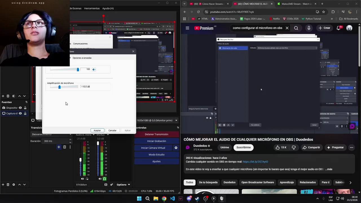Select the Open Broadcaster Software chip

pyautogui.click(x=257, y=182)
